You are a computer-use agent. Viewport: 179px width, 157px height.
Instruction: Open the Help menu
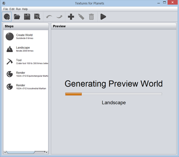(x=25, y=9)
